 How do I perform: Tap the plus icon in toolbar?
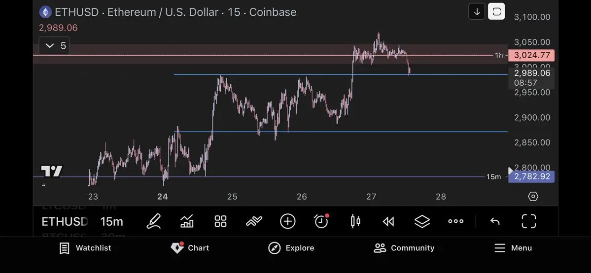tap(287, 221)
